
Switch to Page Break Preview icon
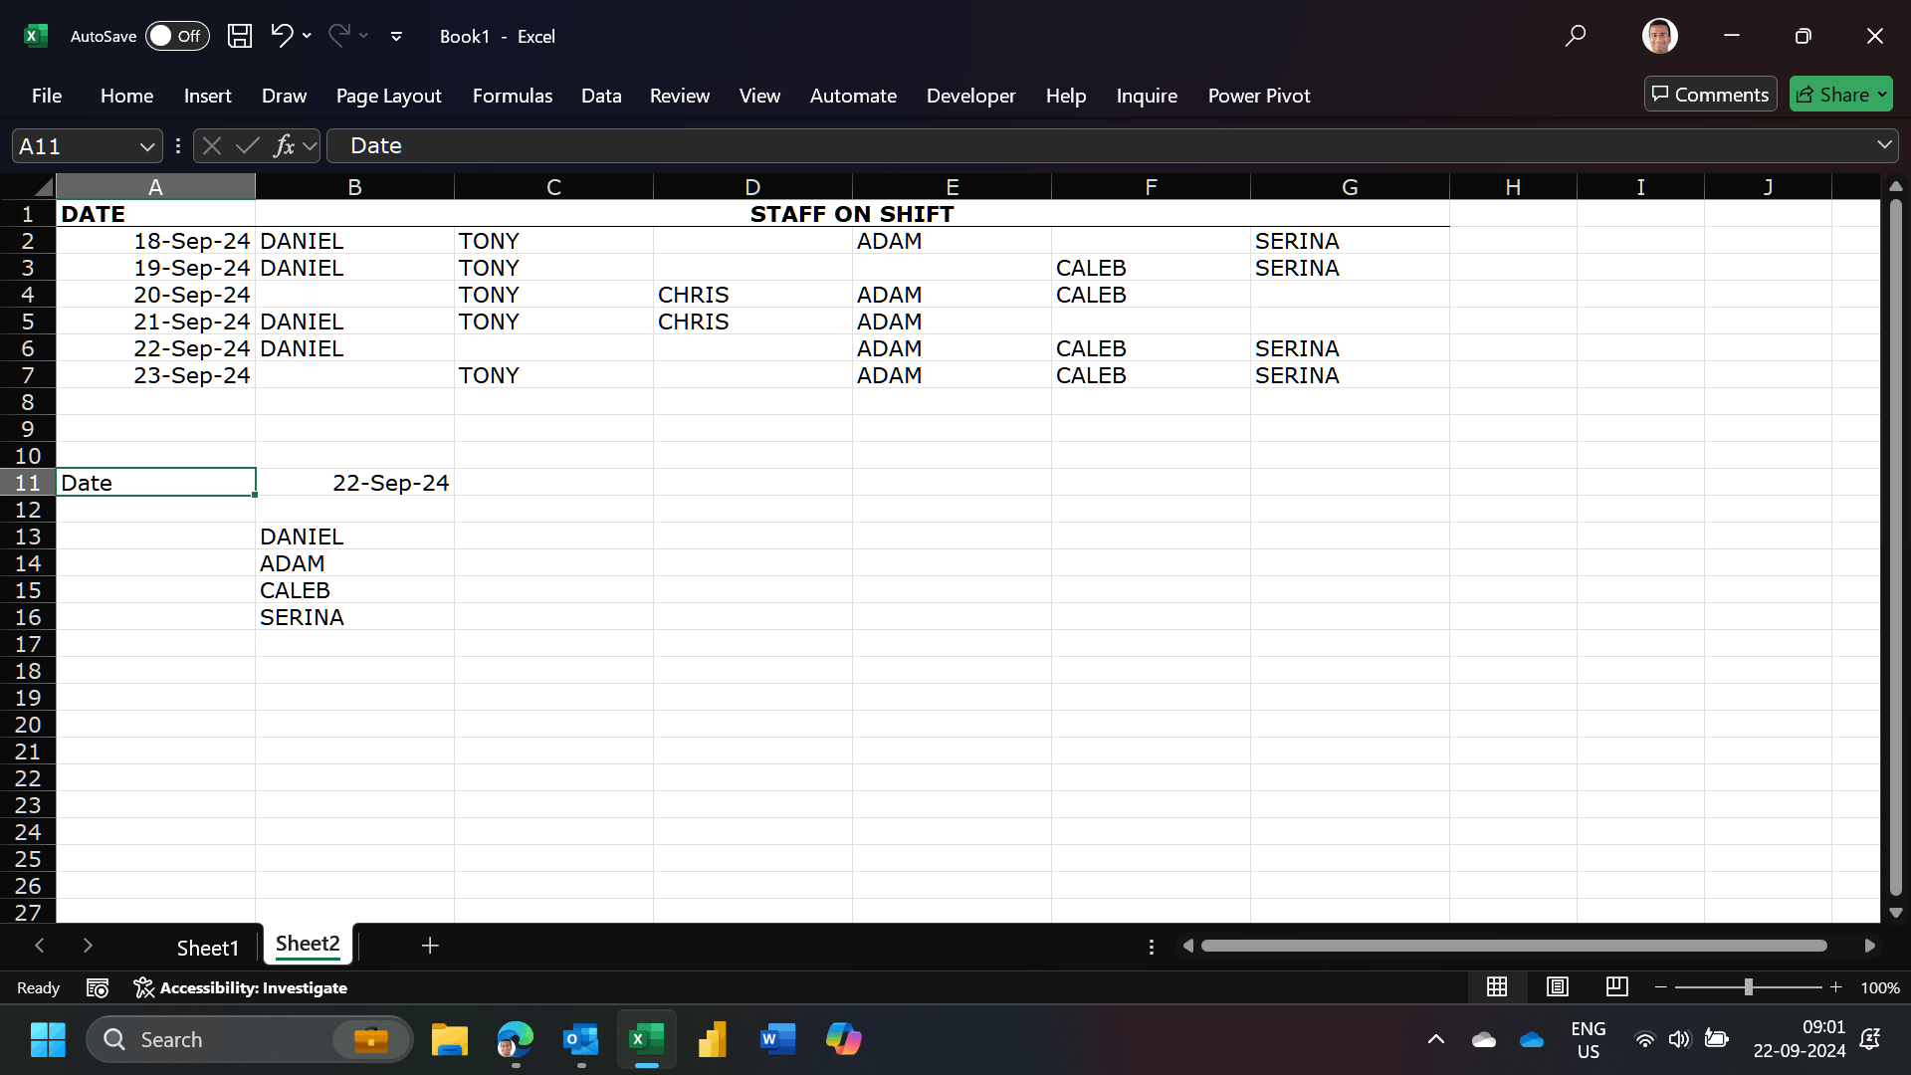point(1617,986)
